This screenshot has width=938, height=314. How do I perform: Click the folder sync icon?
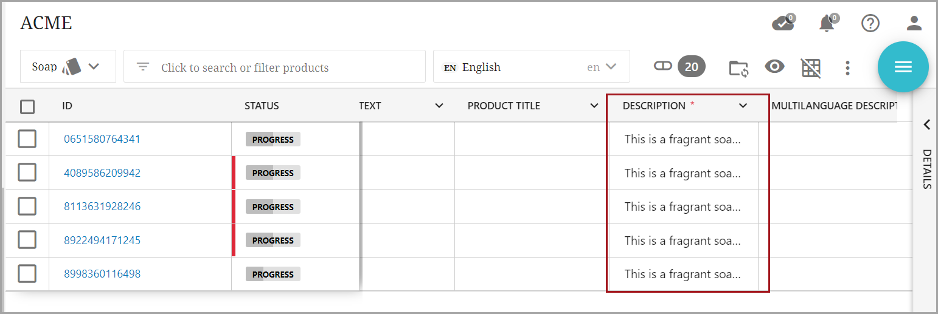click(x=738, y=67)
